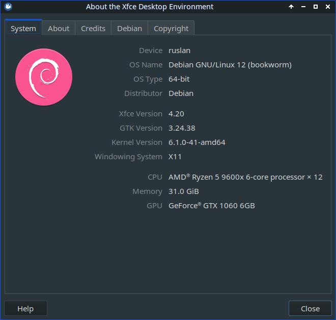Open the About tab
Viewport: 336px width, 320px height.
click(59, 29)
